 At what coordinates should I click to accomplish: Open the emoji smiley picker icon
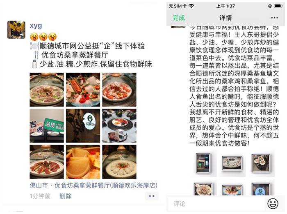tap(273, 203)
